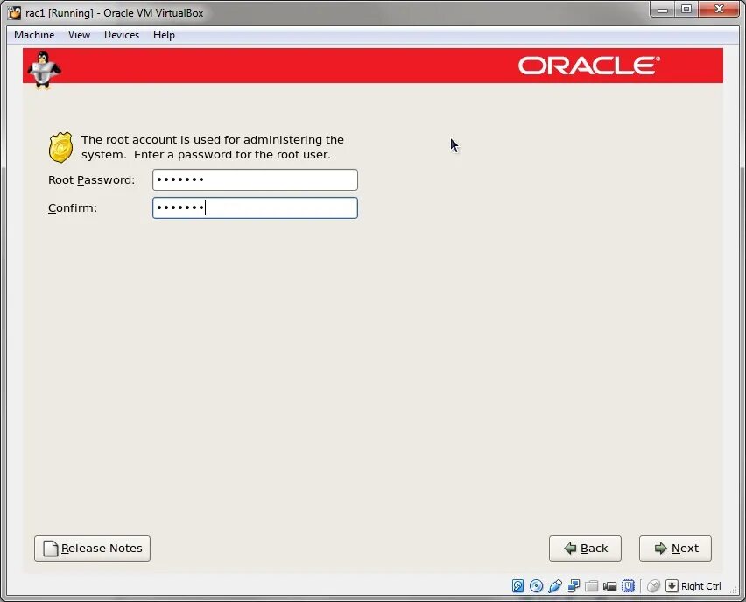
Task: Click the Right Ctrl host key label
Action: click(700, 586)
